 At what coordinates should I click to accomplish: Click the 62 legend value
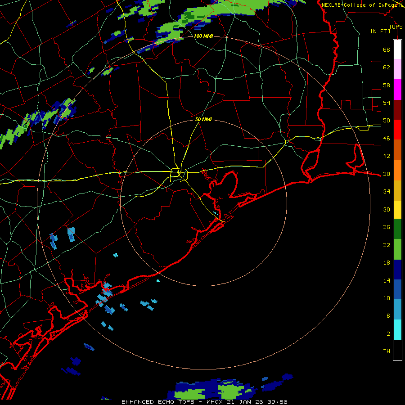tap(387, 67)
